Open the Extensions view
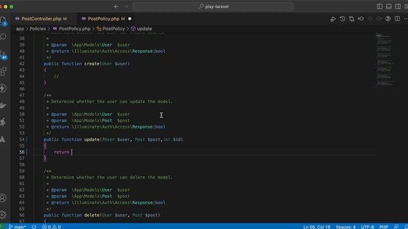 coord(3,71)
